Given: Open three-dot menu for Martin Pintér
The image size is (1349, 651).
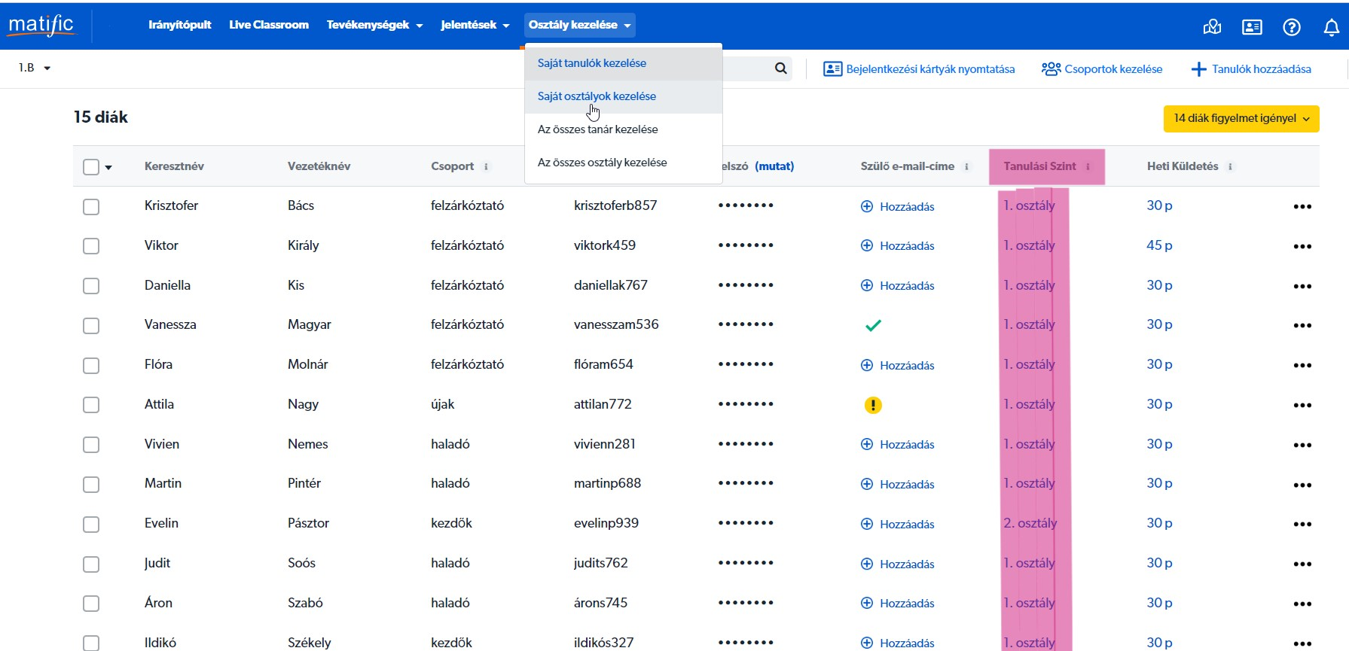Looking at the screenshot, I should coord(1302,485).
